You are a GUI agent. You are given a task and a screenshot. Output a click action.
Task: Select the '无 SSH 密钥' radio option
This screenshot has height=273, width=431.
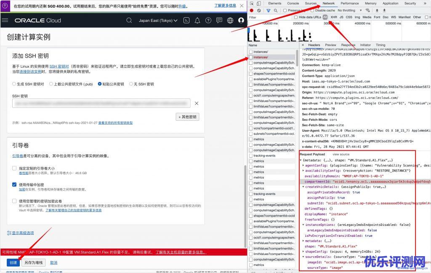(131, 84)
